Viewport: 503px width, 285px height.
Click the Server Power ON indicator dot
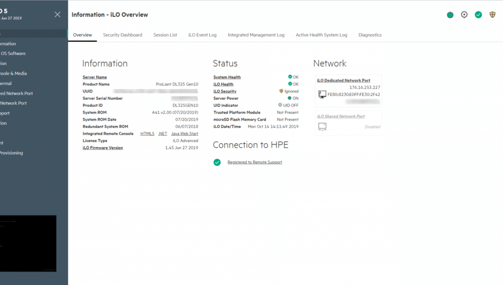click(289, 98)
